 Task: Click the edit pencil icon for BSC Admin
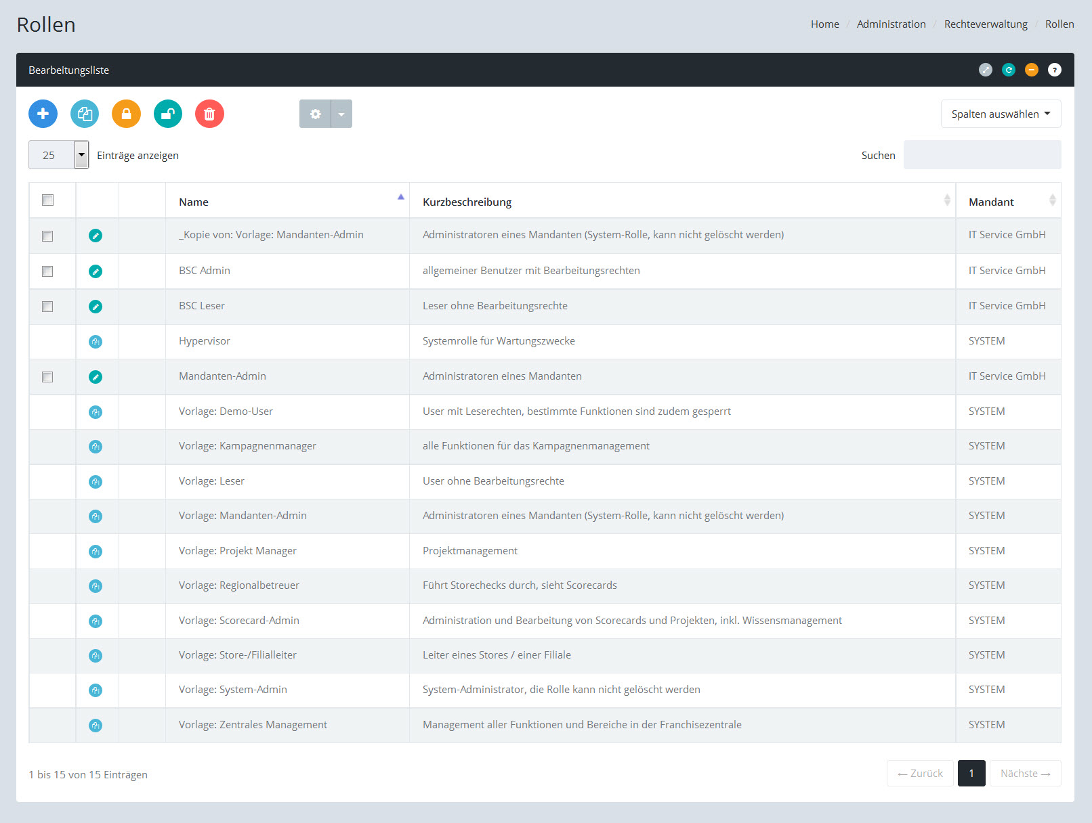96,271
